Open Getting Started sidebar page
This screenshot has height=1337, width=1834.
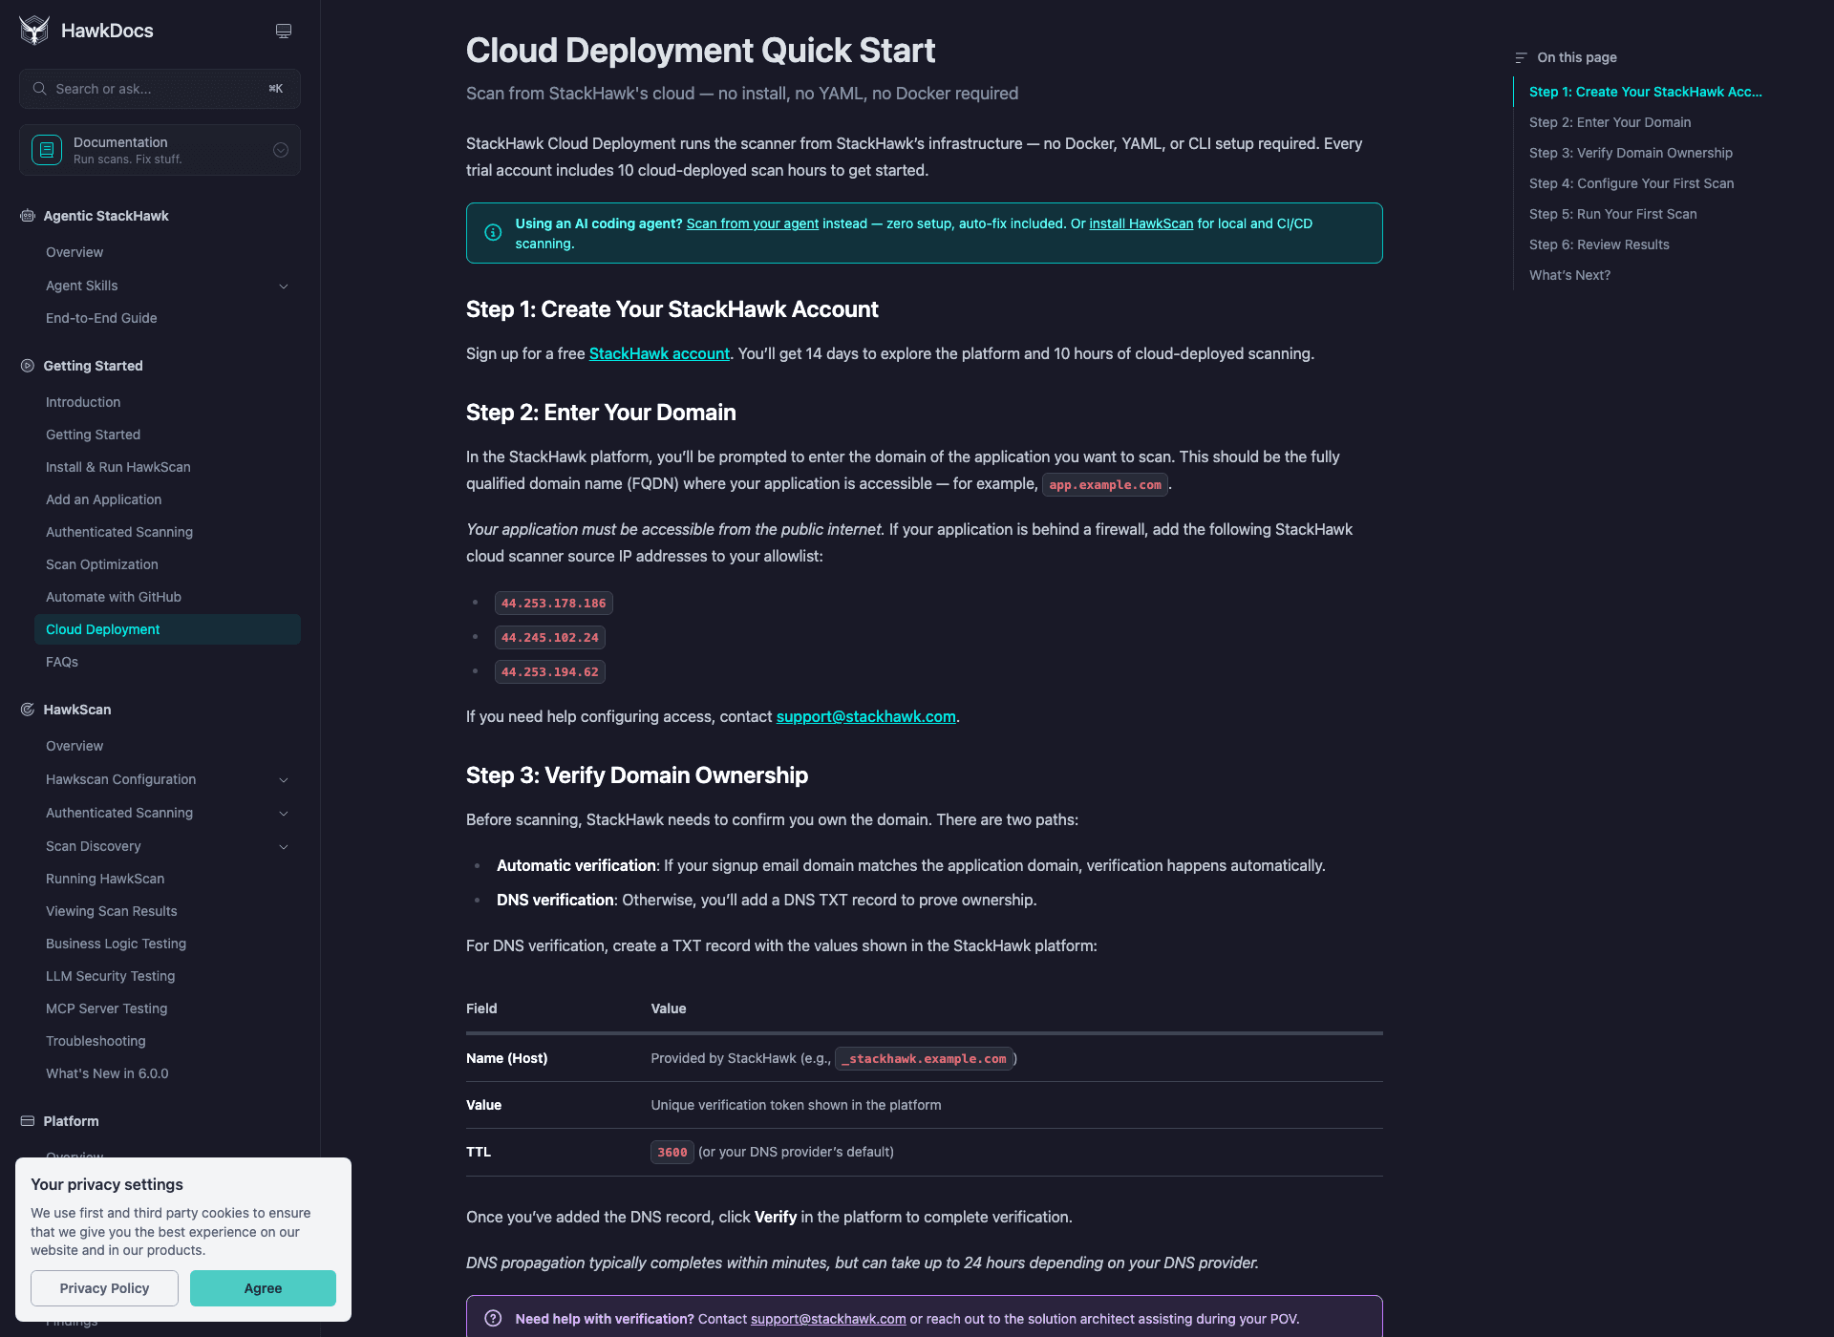pyautogui.click(x=93, y=435)
